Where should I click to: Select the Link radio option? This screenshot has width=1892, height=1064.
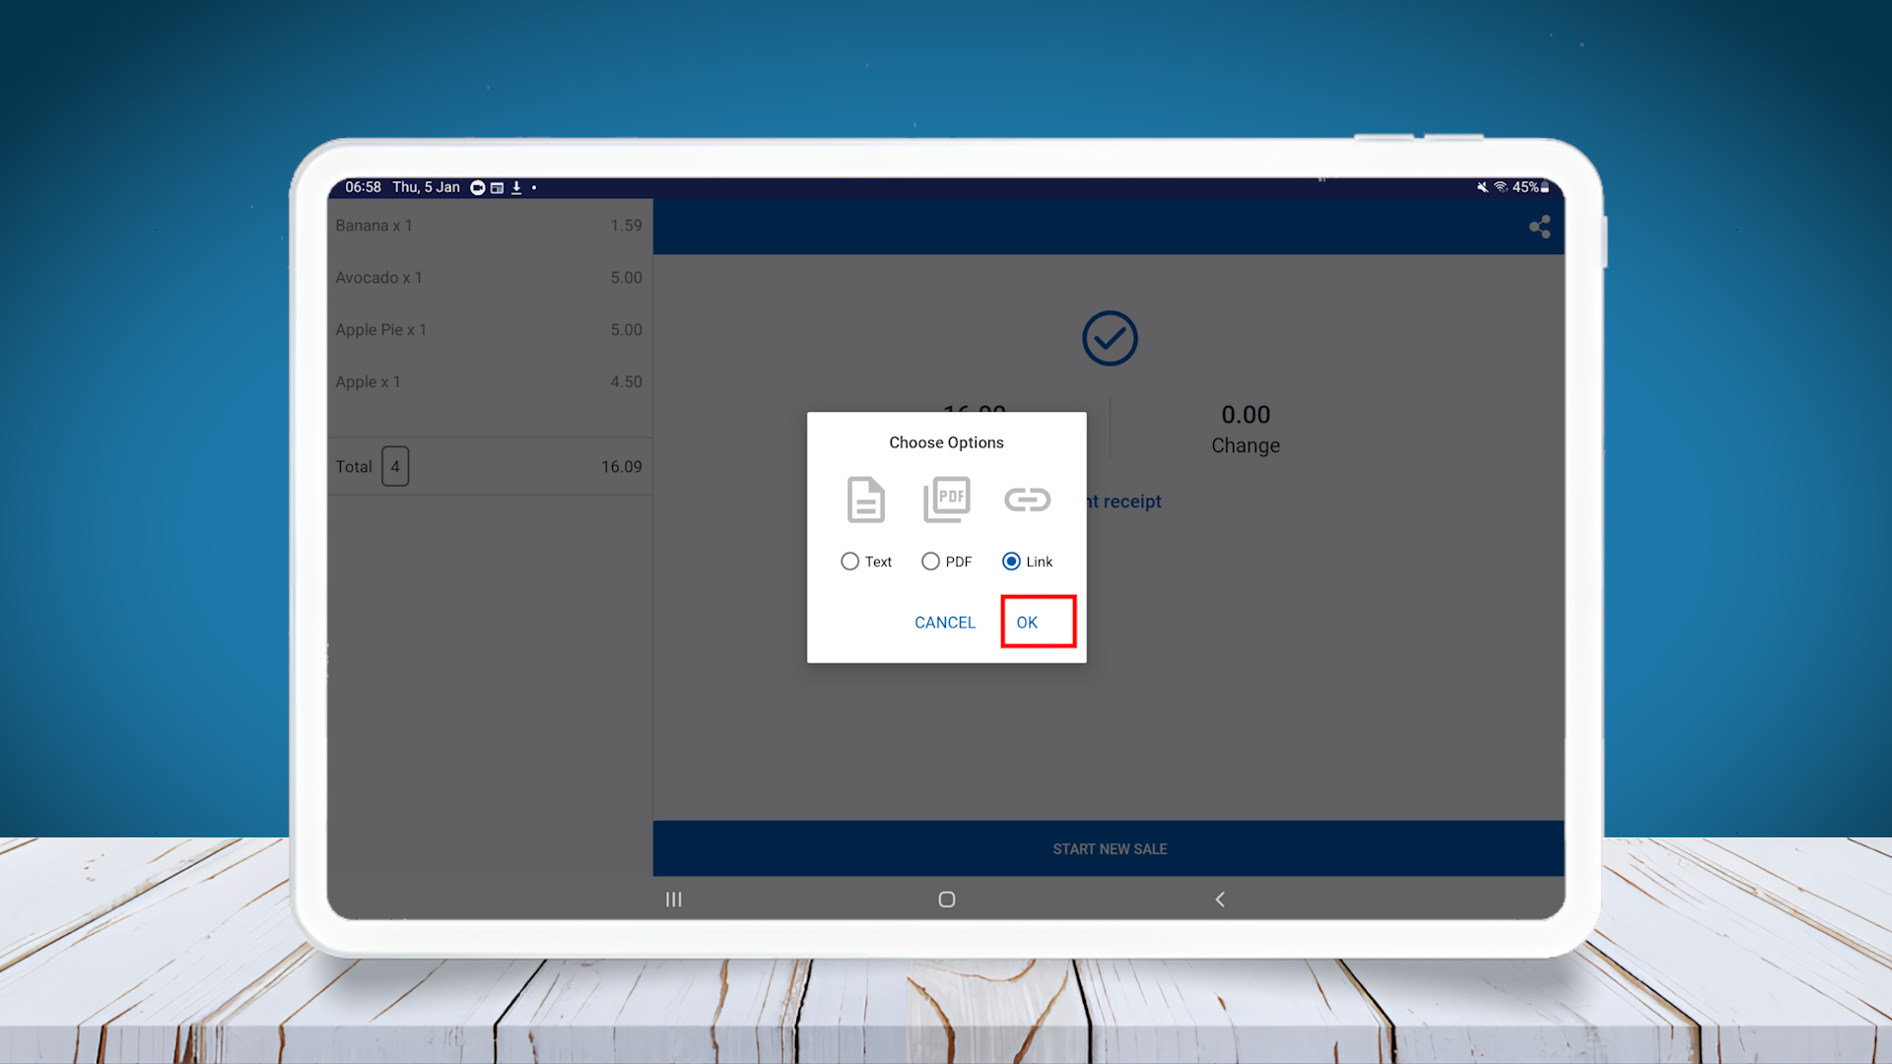click(1011, 562)
